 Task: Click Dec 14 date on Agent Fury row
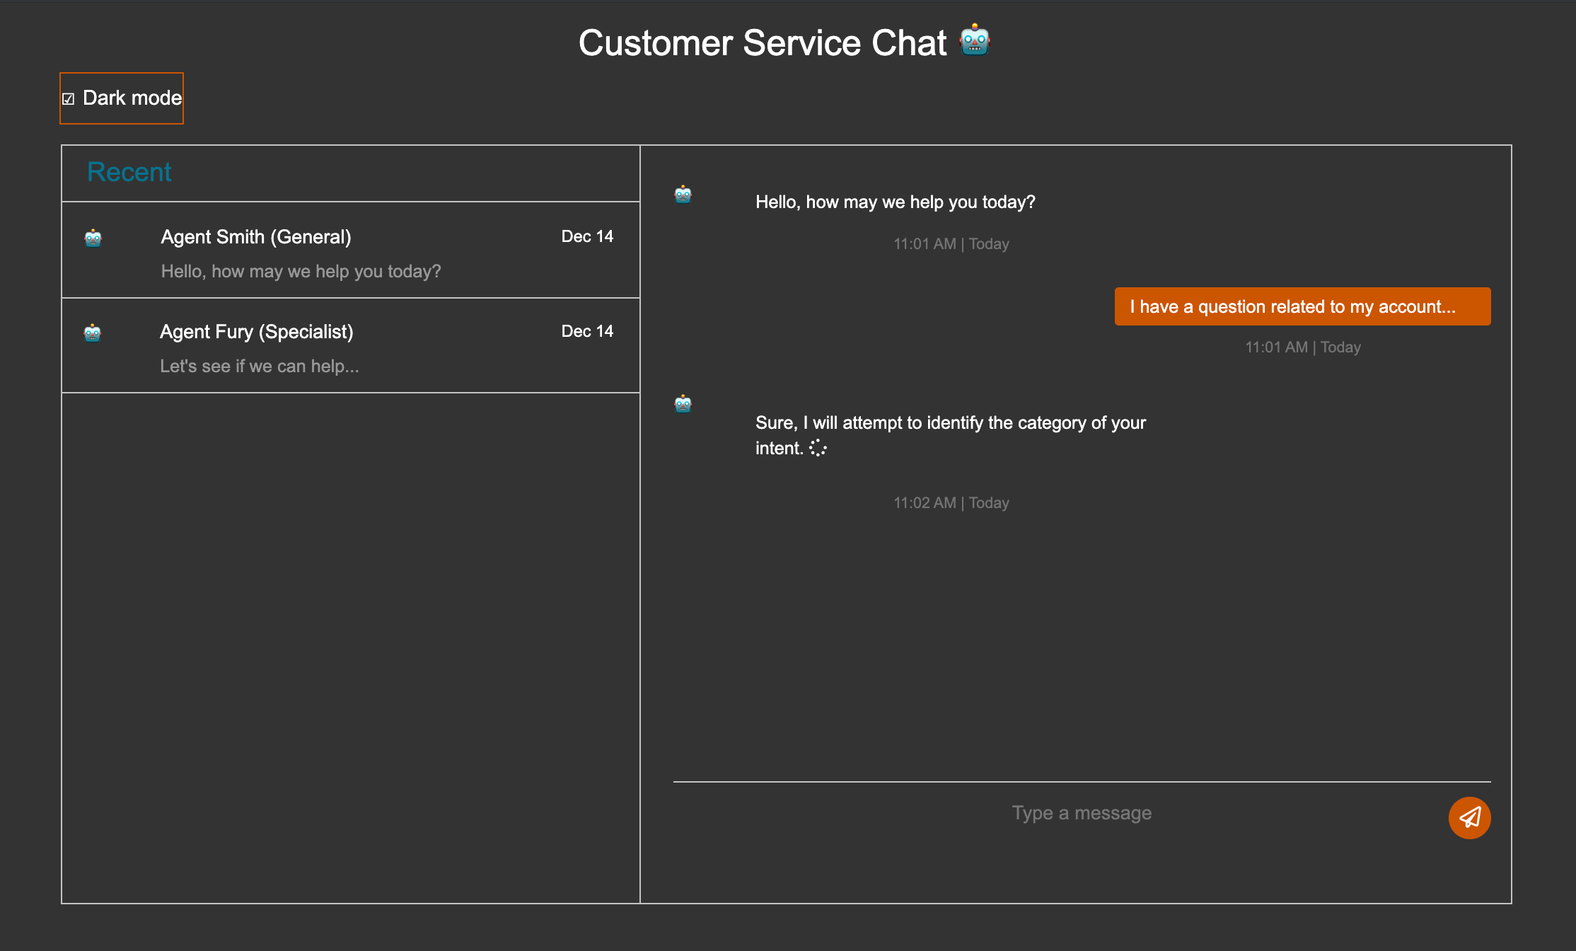pyautogui.click(x=587, y=331)
